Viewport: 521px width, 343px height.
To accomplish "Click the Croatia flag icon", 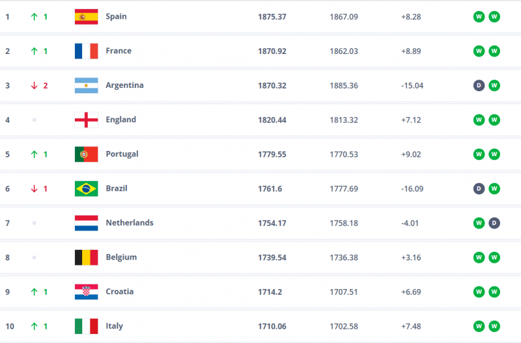I will [x=86, y=292].
